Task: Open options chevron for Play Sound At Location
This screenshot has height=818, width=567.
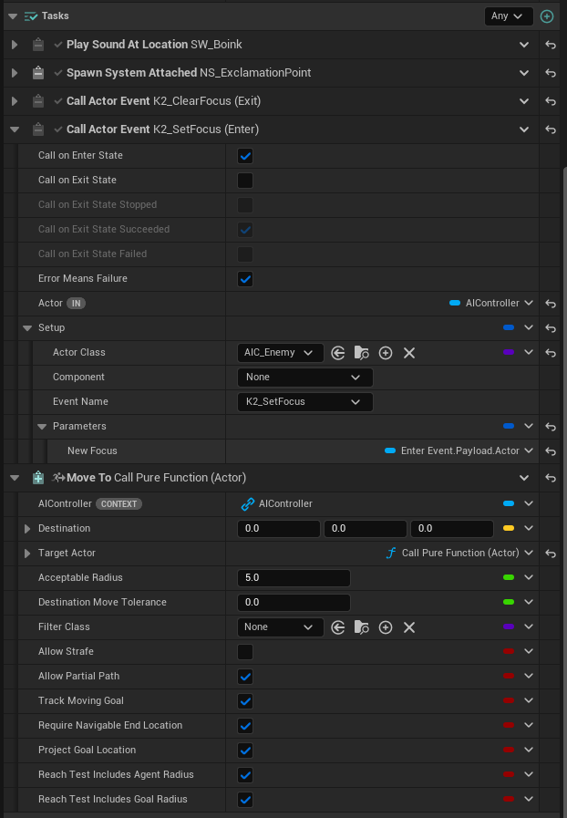Action: coord(524,45)
